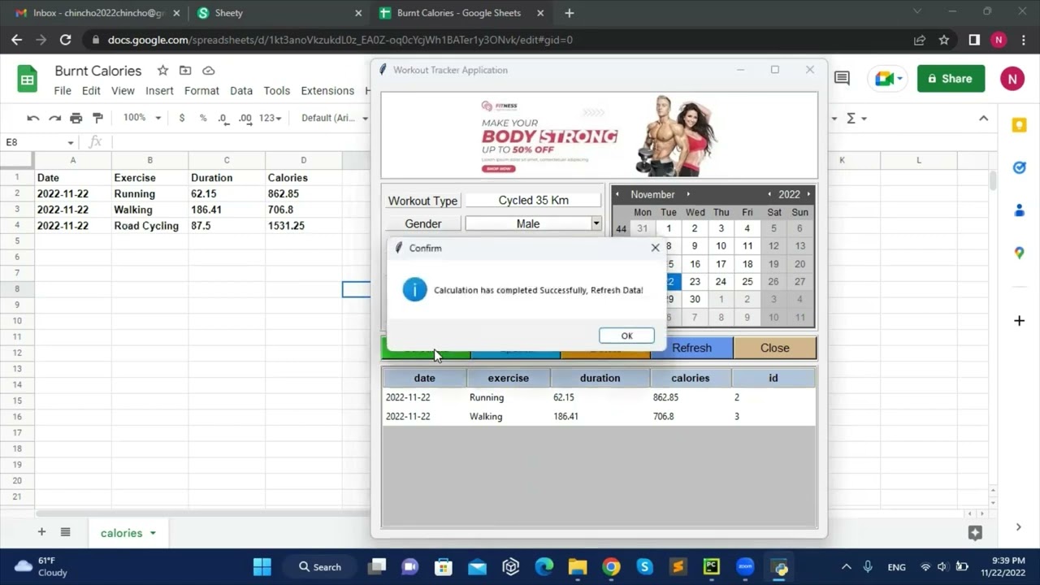The width and height of the screenshot is (1040, 585).
Task: Click OK in the Confirm dialog
Action: click(626, 336)
